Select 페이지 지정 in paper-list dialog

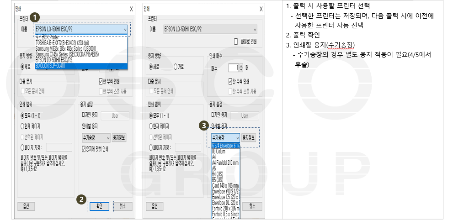coord(160,147)
